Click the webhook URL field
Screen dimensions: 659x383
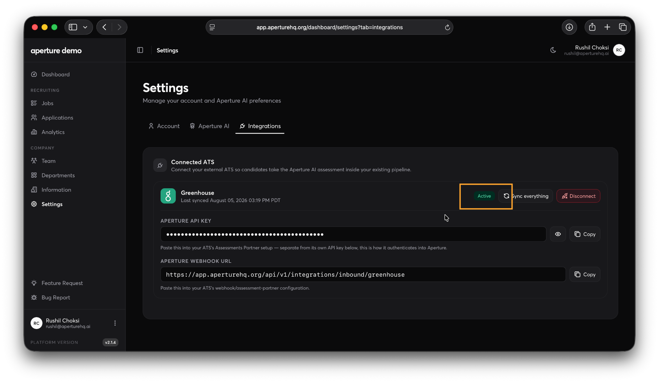363,274
